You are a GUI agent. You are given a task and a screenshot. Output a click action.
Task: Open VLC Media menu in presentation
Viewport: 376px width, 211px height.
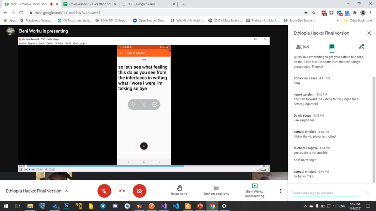pyautogui.click(x=22, y=43)
